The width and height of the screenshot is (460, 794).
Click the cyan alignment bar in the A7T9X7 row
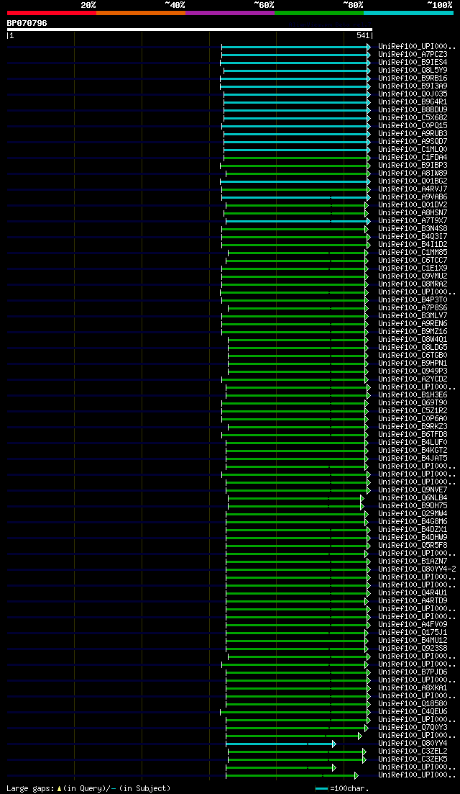[298, 221]
